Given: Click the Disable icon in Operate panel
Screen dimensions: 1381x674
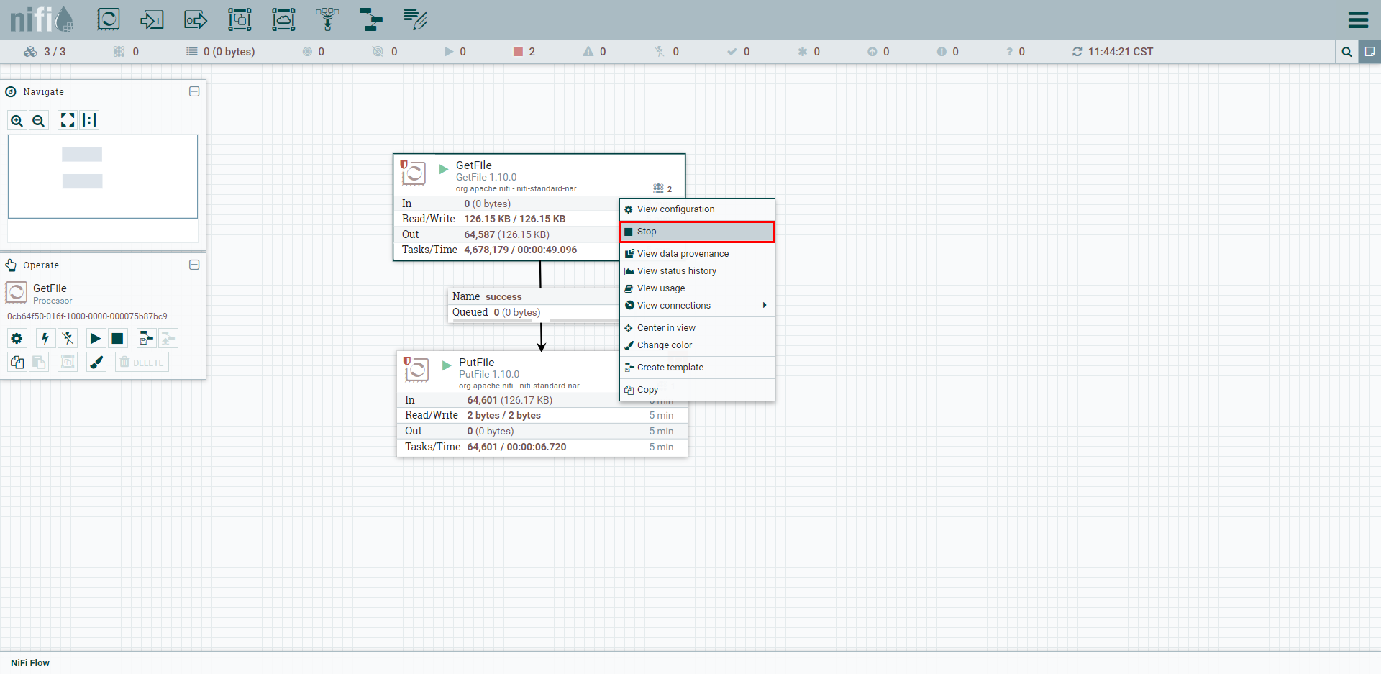Looking at the screenshot, I should pyautogui.click(x=68, y=338).
